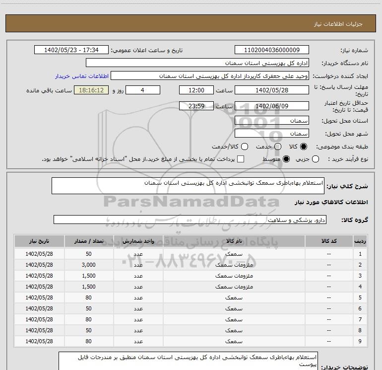Click the request creator field وحید علی جعفری

[x=209, y=76]
